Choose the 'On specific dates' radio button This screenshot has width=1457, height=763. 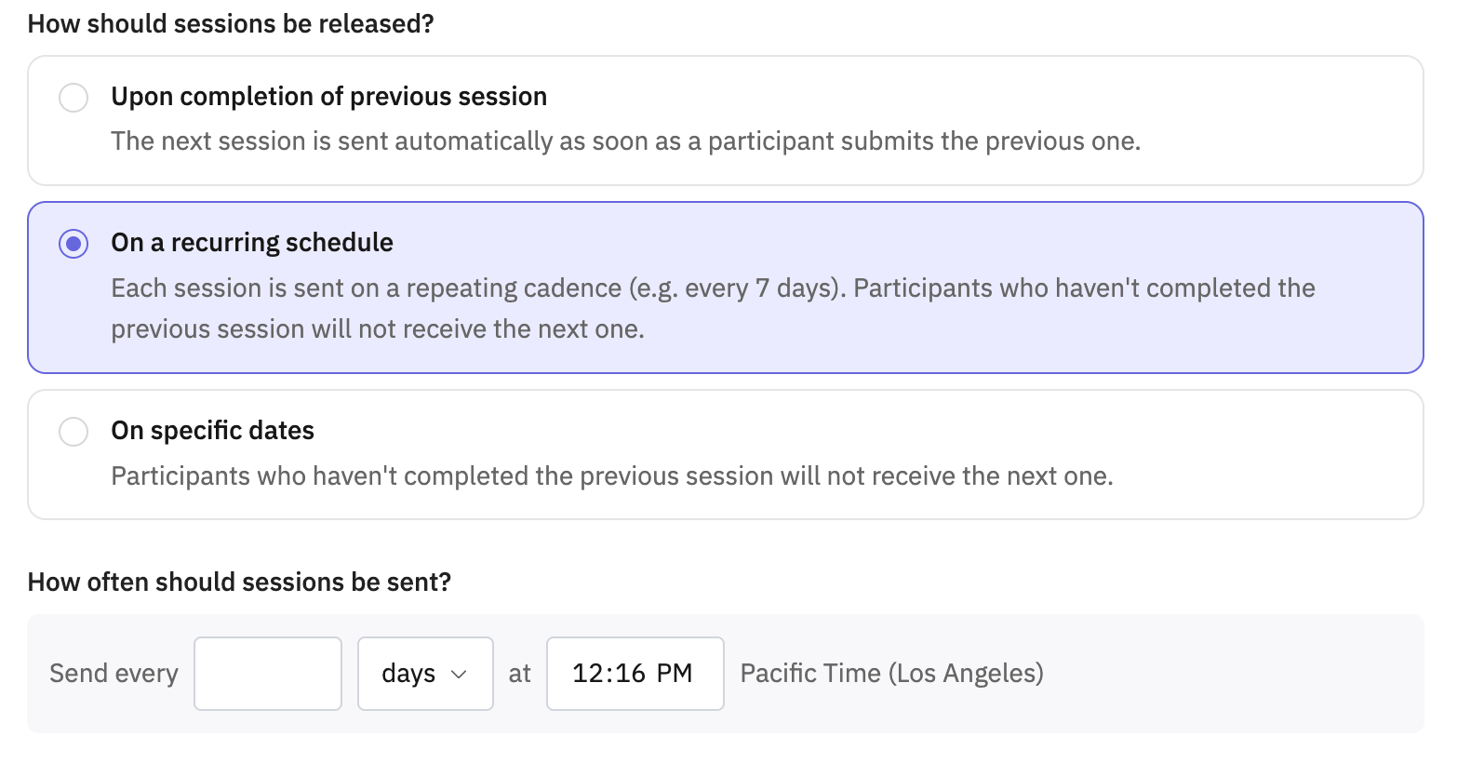coord(74,432)
